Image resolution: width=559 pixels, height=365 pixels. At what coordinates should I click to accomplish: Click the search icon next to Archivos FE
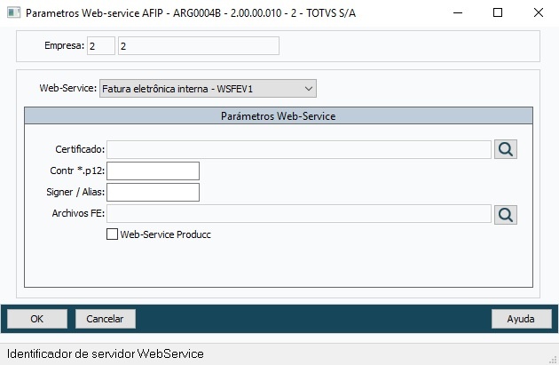coord(506,214)
